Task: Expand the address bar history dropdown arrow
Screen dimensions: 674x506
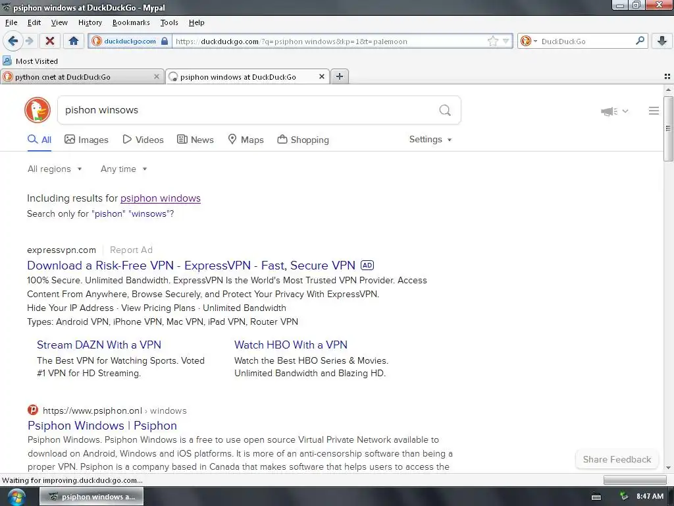Action: click(x=506, y=42)
